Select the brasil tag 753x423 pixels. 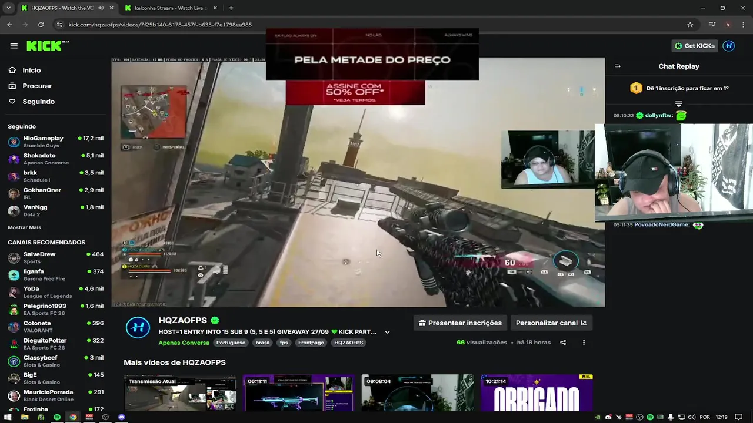pyautogui.click(x=262, y=343)
